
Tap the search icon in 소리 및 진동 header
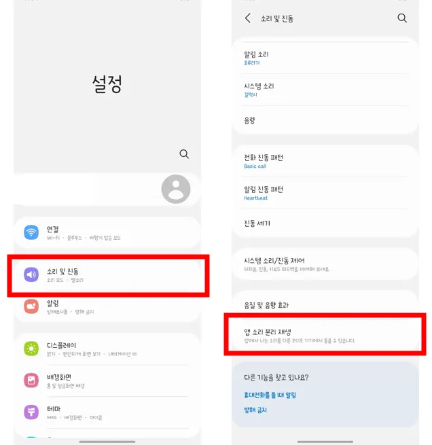[x=402, y=18]
